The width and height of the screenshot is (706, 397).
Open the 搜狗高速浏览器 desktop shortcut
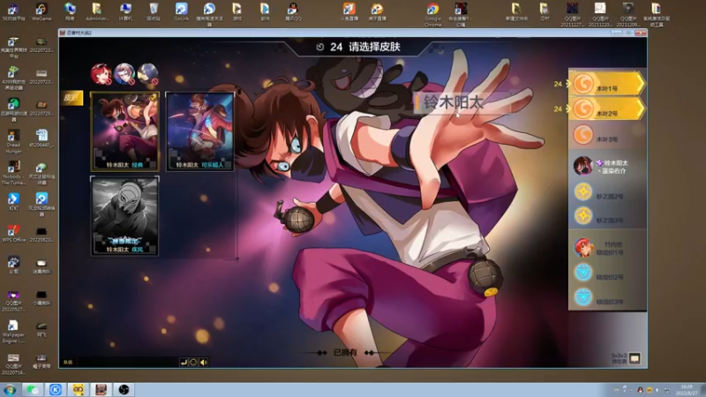(209, 14)
